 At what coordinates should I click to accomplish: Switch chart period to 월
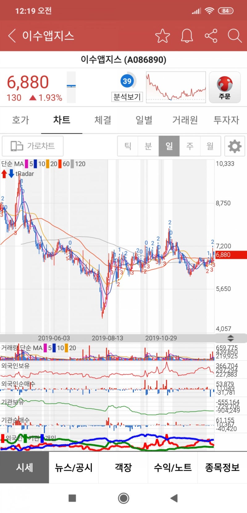click(210, 146)
